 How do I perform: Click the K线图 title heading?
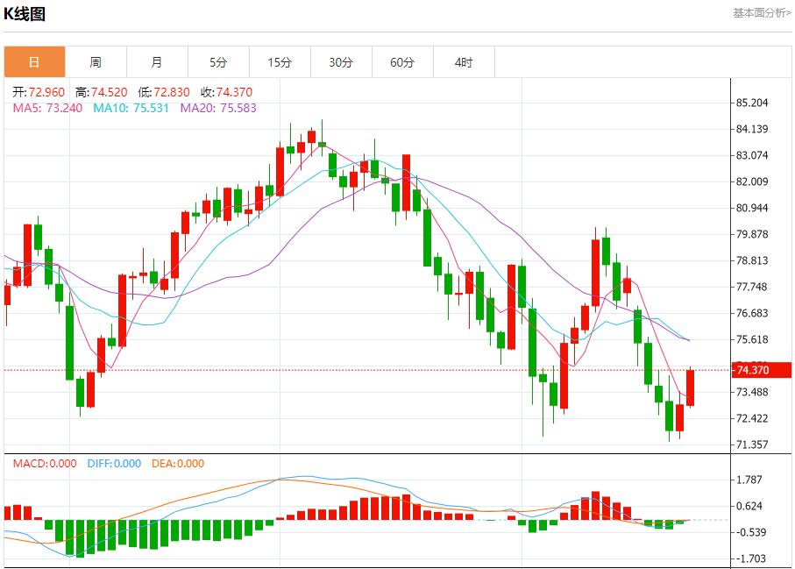[x=25, y=14]
